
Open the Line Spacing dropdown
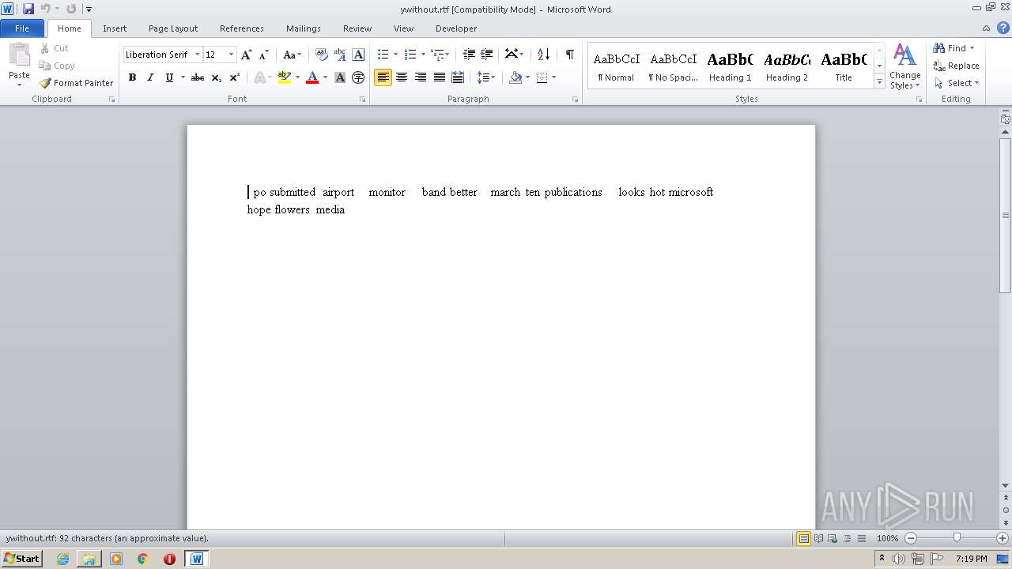[486, 77]
